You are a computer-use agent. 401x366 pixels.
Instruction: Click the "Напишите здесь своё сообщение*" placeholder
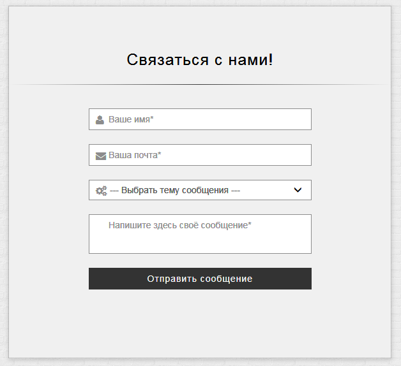tap(180, 225)
